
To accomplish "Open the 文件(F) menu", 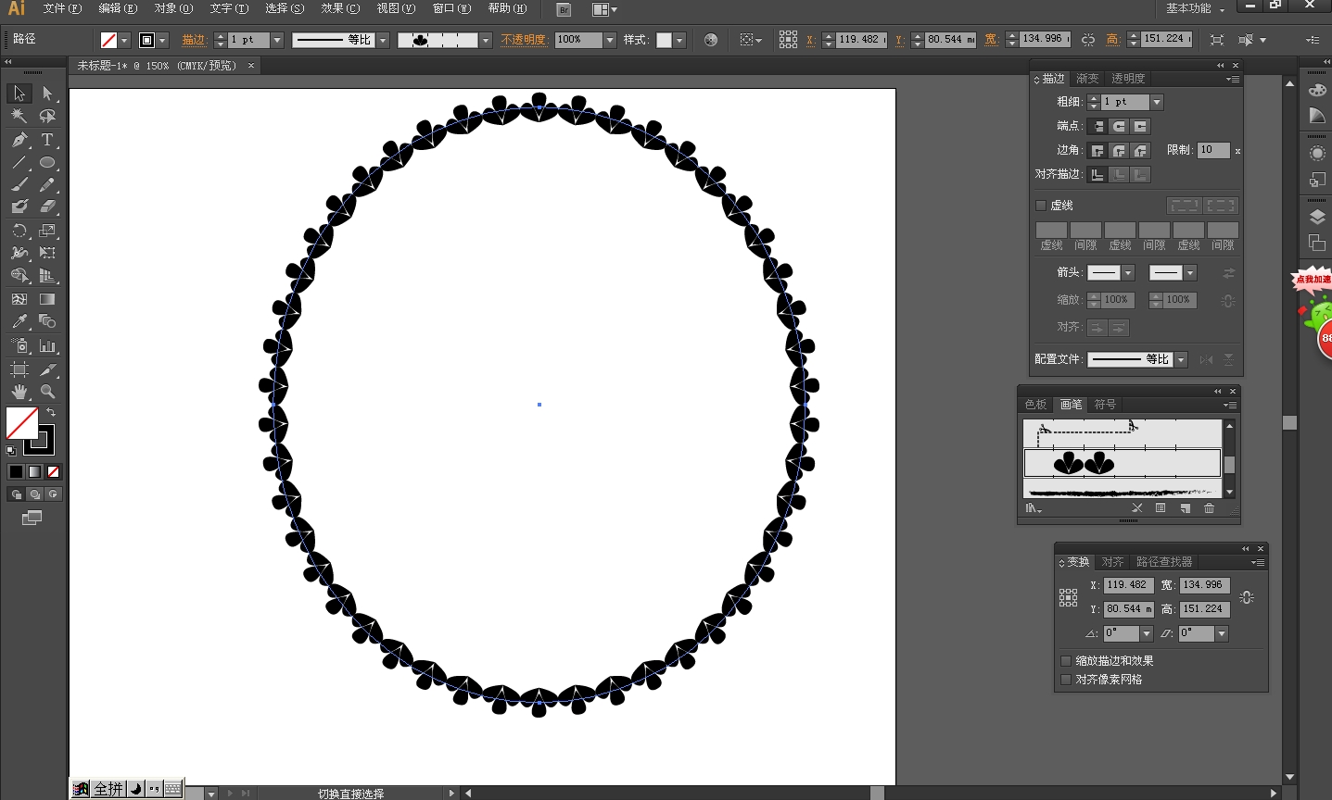I will [x=62, y=8].
